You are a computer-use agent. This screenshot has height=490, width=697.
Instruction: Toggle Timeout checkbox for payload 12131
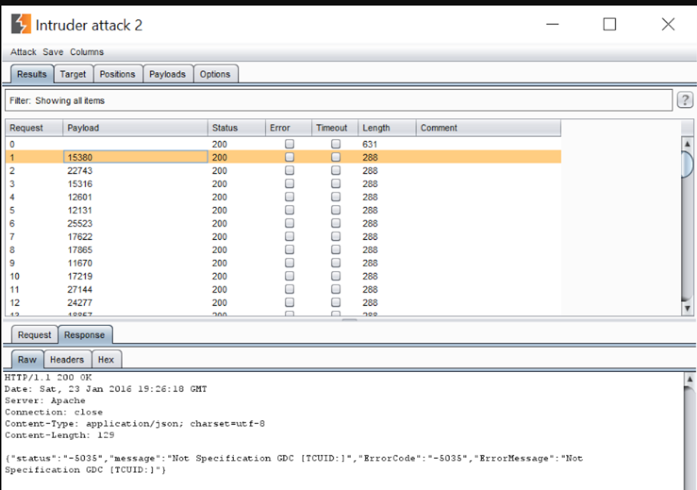tap(336, 210)
